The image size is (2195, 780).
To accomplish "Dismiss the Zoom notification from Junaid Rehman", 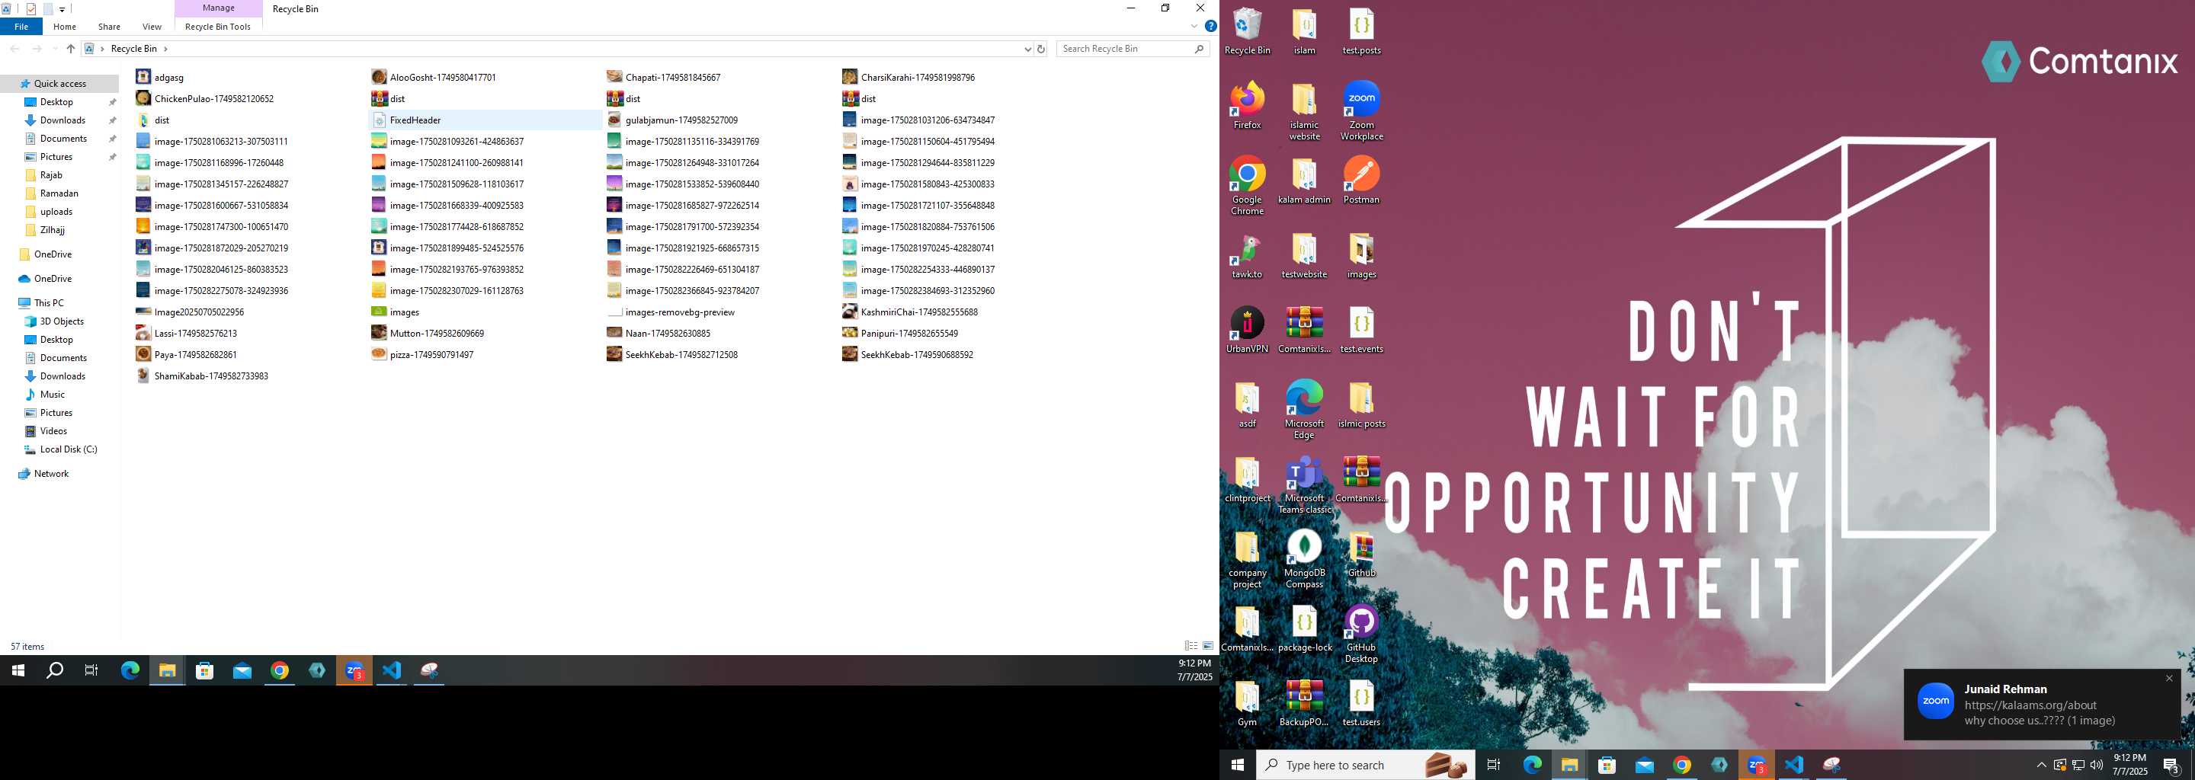I will pyautogui.click(x=2168, y=678).
